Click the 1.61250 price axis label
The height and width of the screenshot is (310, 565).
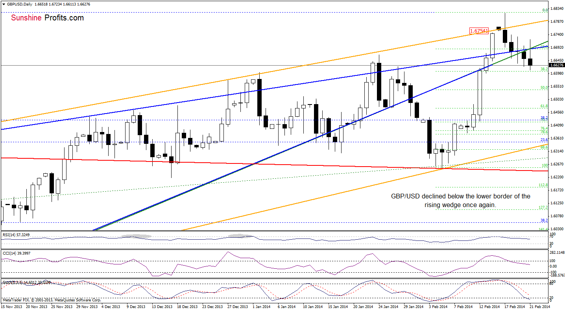point(558,203)
